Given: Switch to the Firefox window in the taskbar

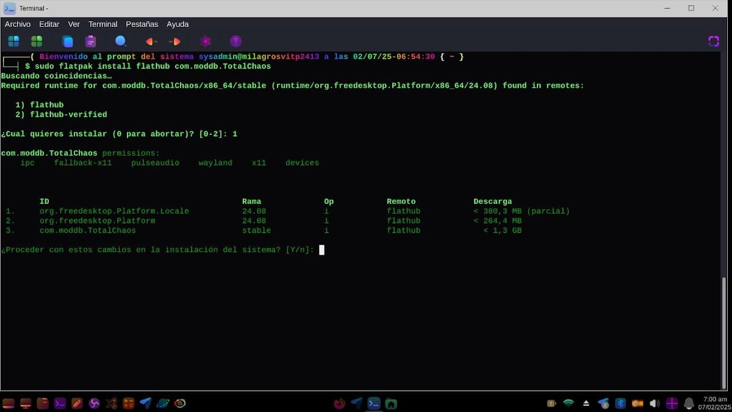Looking at the screenshot, I should 340,403.
